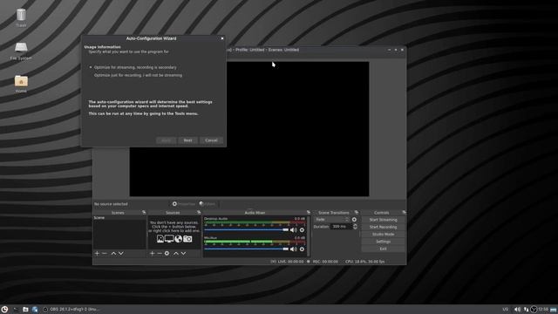Remove the selected scene with the minus icon
This screenshot has height=314, width=558.
coord(105,253)
